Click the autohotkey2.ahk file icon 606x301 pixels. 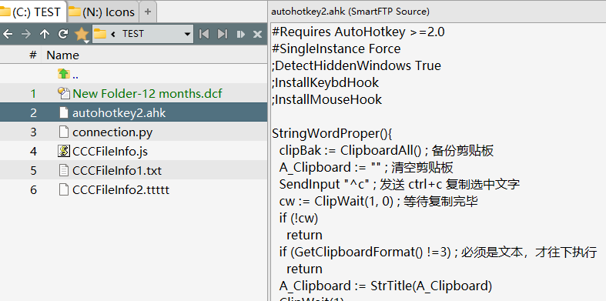(64, 112)
